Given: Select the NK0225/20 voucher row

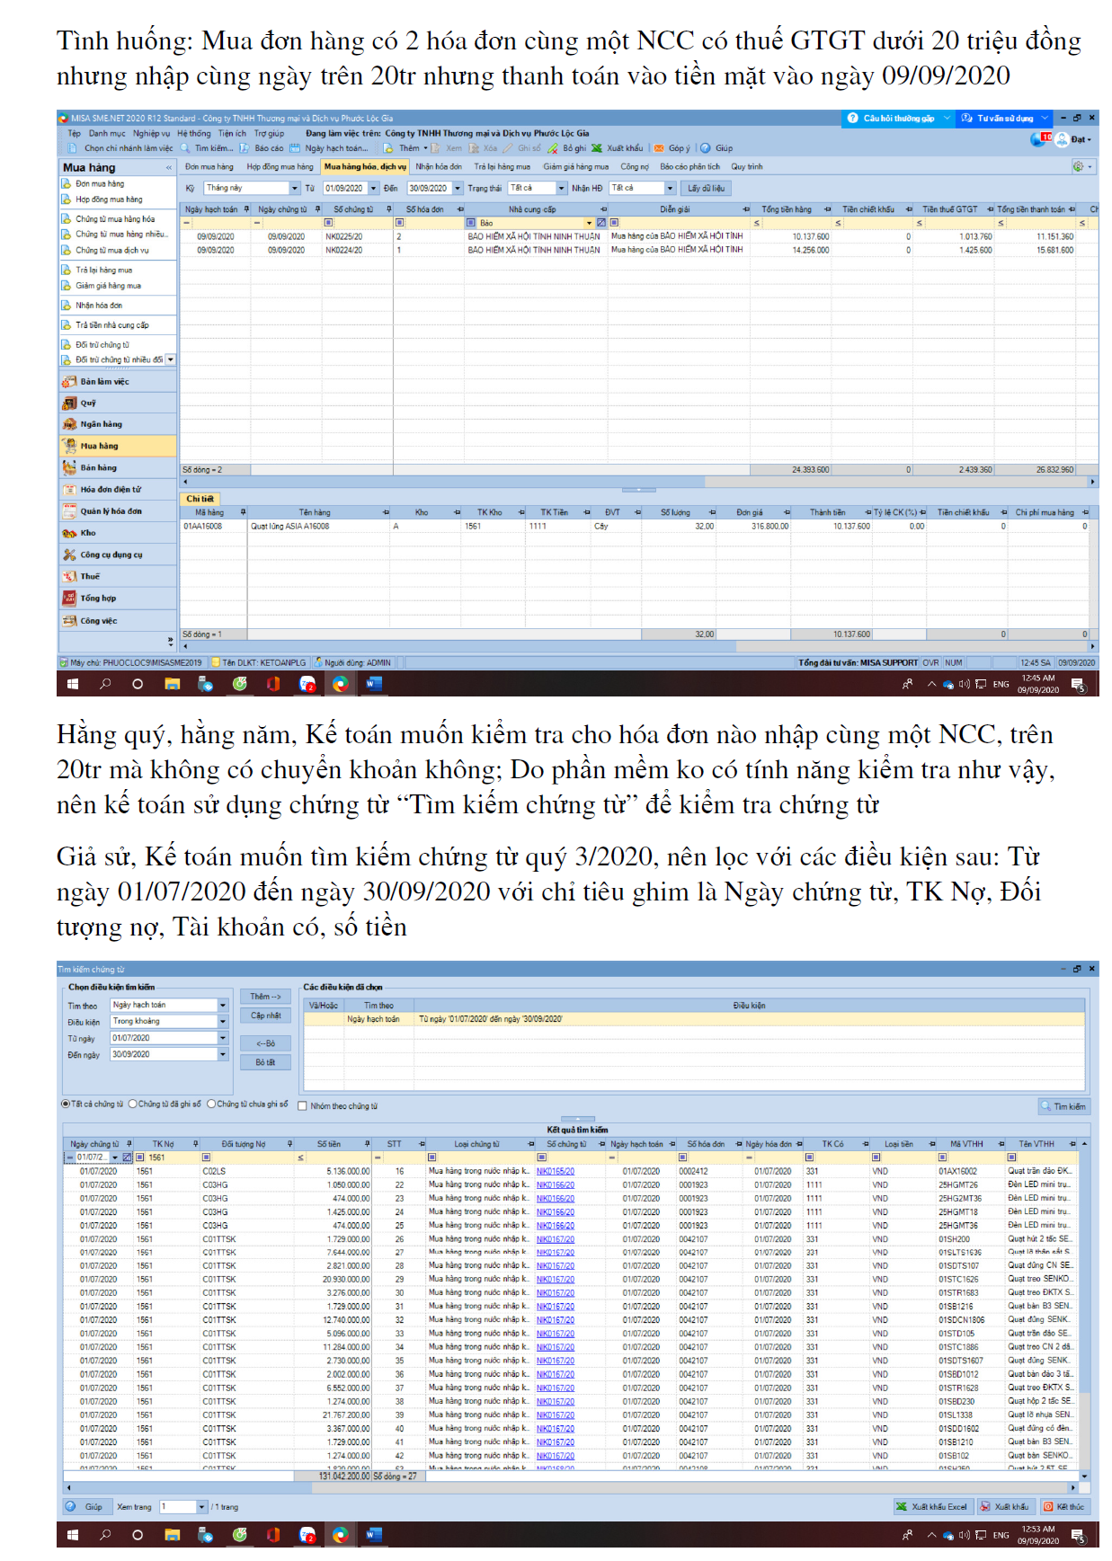Looking at the screenshot, I should coord(638,237).
